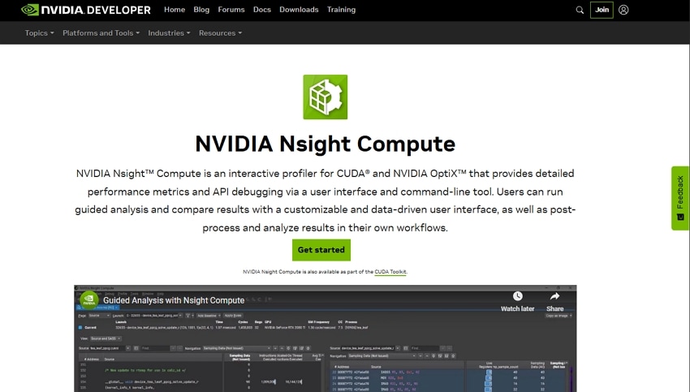690x392 pixels.
Task: Open the Blog menu item
Action: click(x=201, y=10)
